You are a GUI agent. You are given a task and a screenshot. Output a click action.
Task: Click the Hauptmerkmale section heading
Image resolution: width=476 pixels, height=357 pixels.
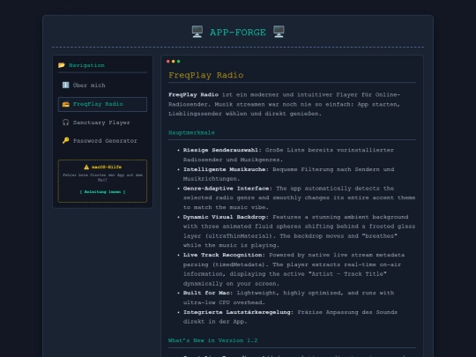click(191, 132)
